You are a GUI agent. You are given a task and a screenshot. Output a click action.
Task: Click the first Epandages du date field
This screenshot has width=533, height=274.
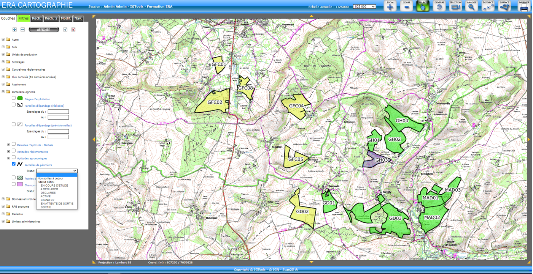[58, 112]
